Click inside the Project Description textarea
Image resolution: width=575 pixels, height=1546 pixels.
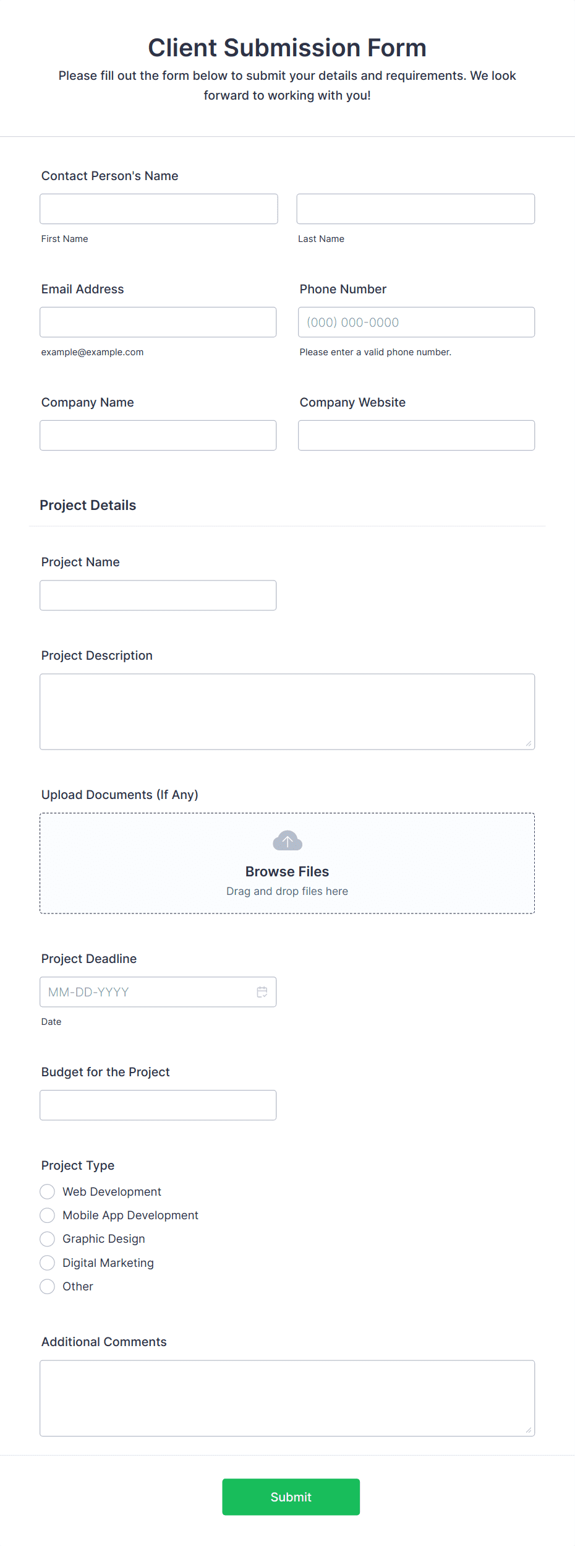287,710
